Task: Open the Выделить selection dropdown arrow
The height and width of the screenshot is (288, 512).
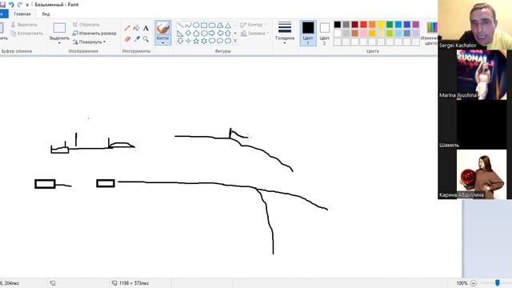Action: coord(59,42)
